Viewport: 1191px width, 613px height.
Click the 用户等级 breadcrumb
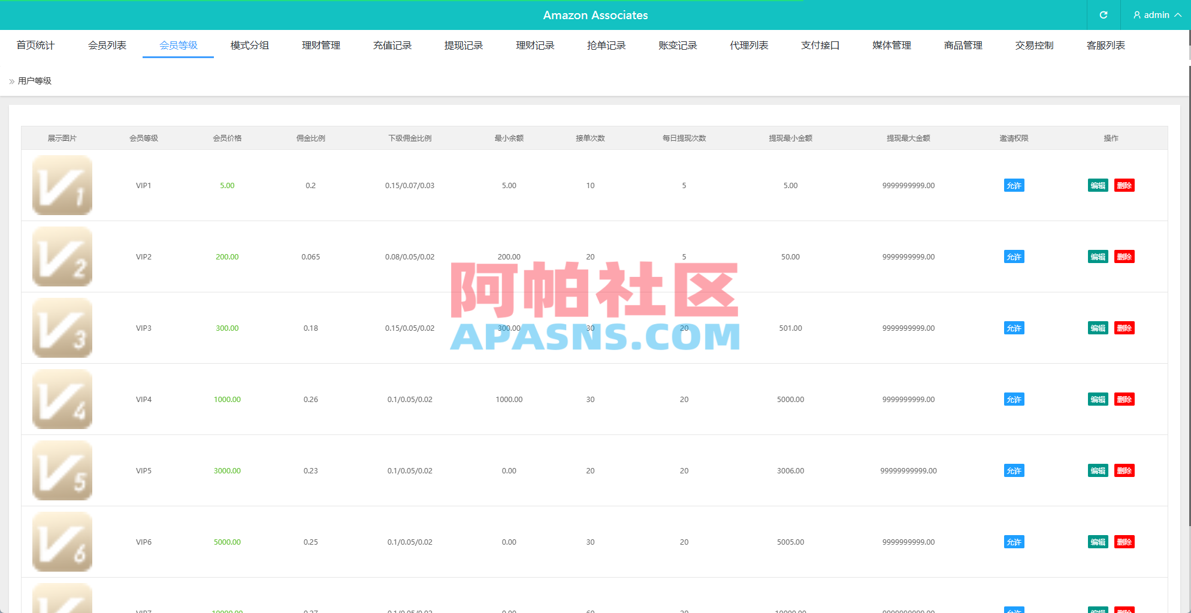point(35,81)
